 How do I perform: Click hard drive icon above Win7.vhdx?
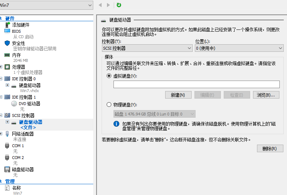[x=14, y=86]
